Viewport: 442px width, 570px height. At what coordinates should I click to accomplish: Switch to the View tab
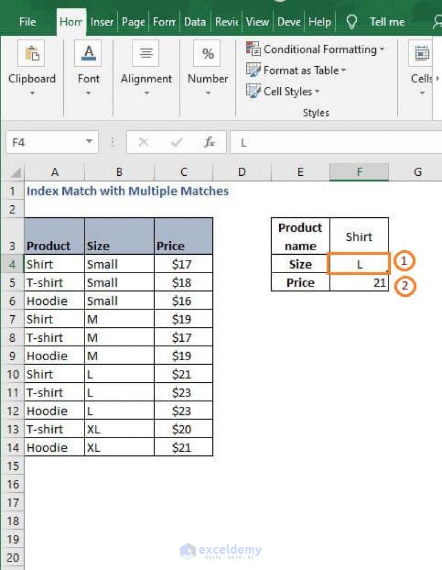coord(257,22)
